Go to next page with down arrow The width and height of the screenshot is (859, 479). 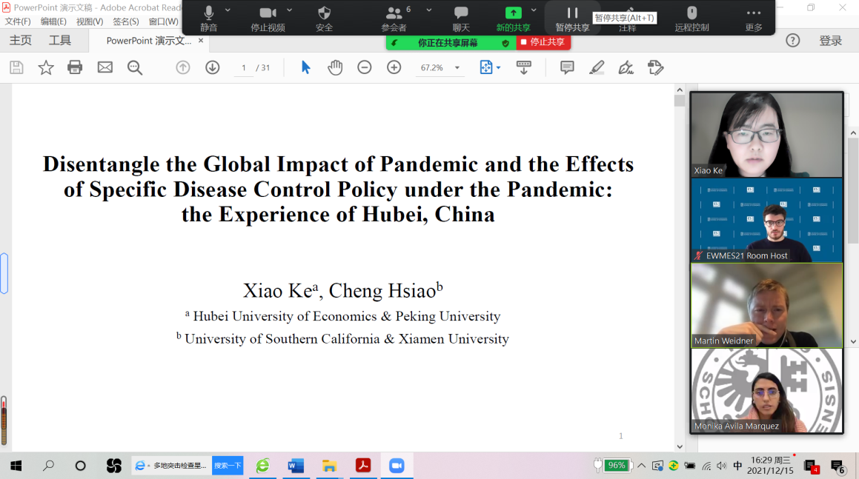click(x=213, y=67)
